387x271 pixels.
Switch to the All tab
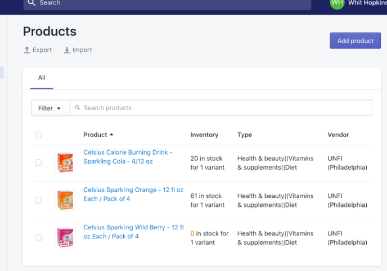click(x=42, y=78)
